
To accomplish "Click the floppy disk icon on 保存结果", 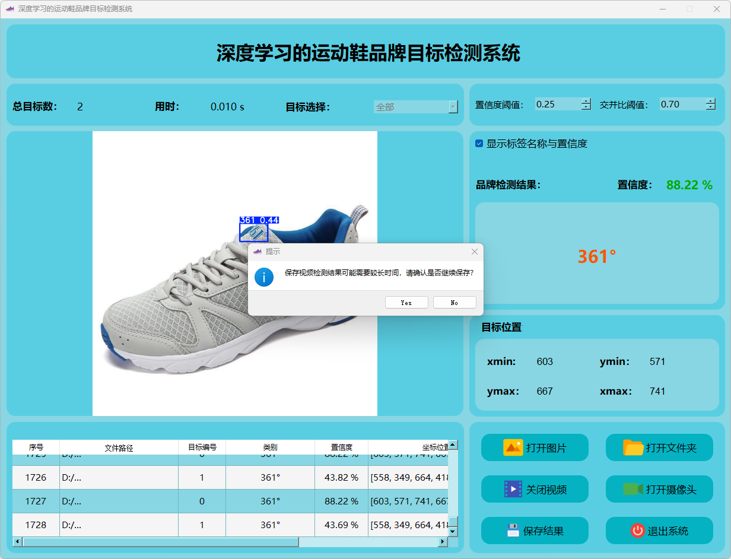I will pyautogui.click(x=513, y=531).
